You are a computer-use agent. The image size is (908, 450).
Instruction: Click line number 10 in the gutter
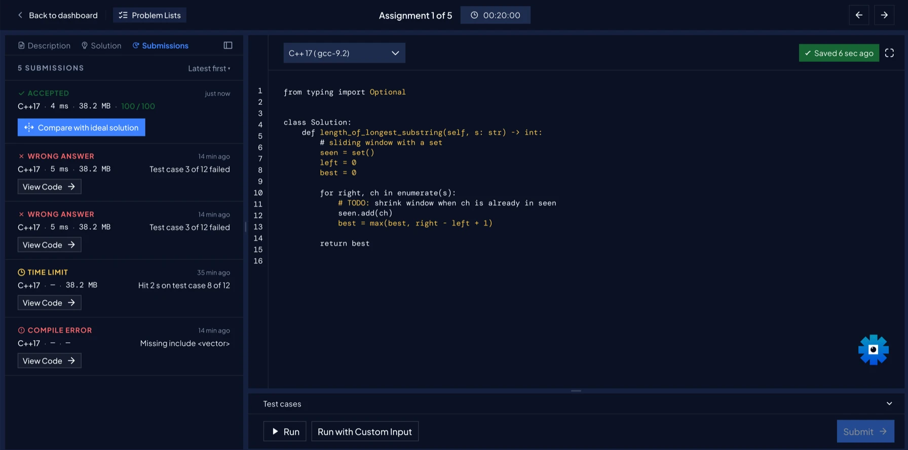point(258,193)
